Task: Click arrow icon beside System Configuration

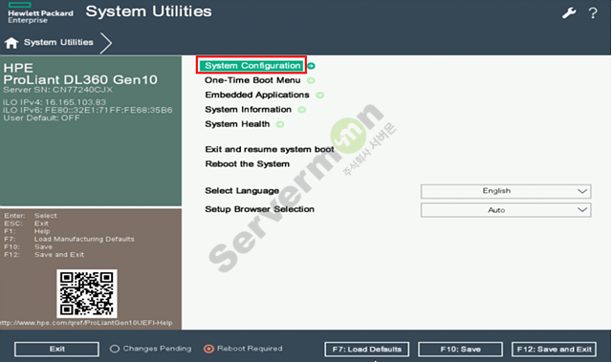Action: click(311, 66)
